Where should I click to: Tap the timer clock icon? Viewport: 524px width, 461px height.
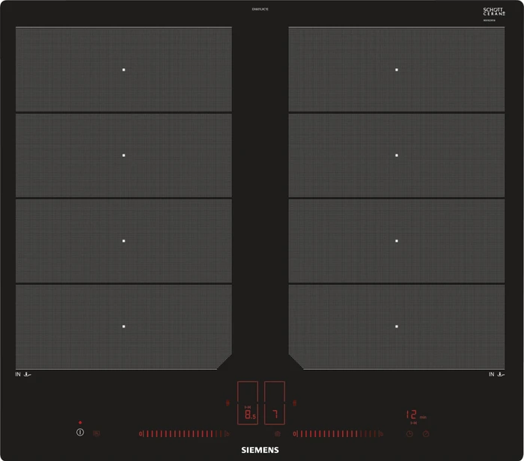pyautogui.click(x=409, y=434)
